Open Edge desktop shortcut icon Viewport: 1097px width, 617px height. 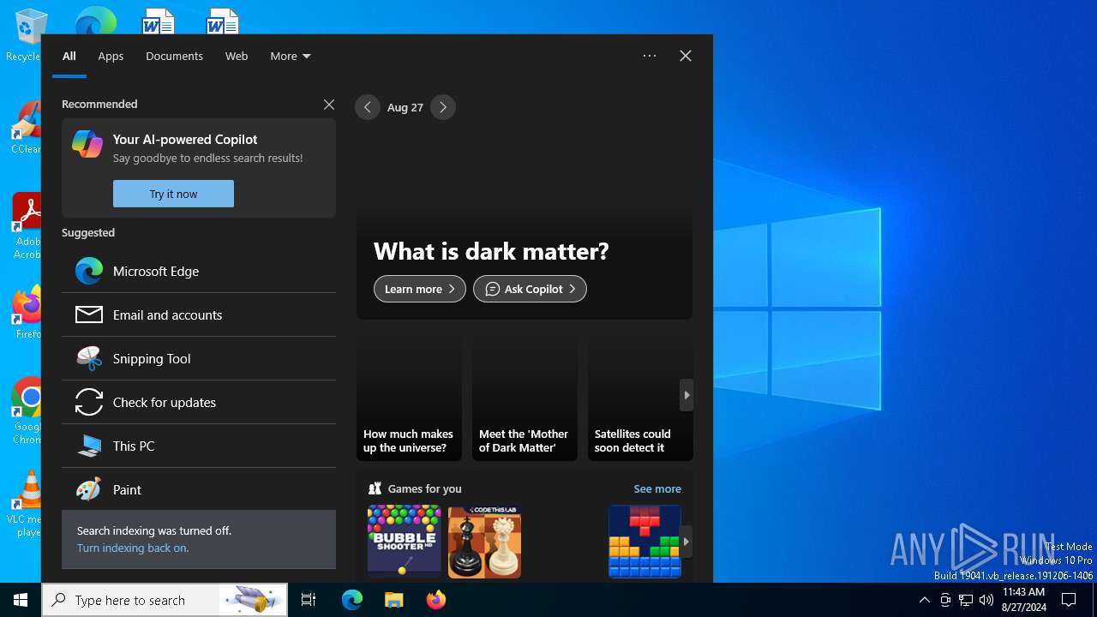click(95, 21)
